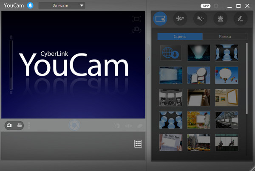Viewport: 255px width, 171px height.
Task: Click the blue notification bell icon
Action: point(30,6)
